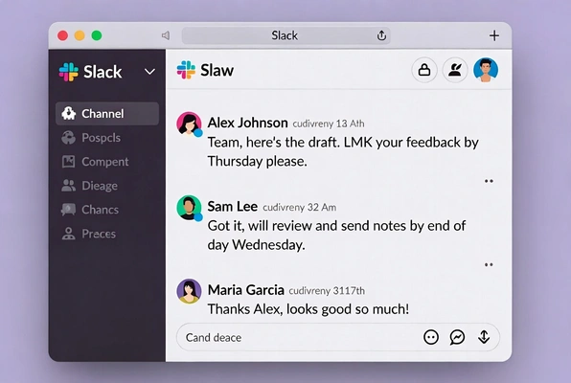This screenshot has width=571, height=383.
Task: Open the user profile avatar at top right
Action: pyautogui.click(x=486, y=70)
